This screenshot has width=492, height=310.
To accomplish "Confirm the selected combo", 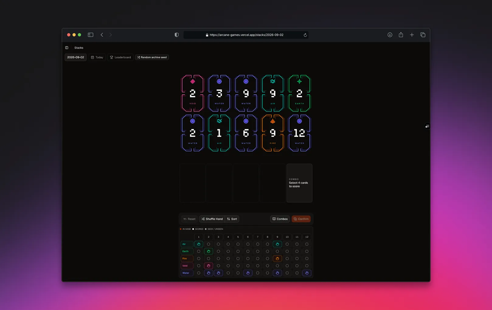I will pyautogui.click(x=301, y=219).
